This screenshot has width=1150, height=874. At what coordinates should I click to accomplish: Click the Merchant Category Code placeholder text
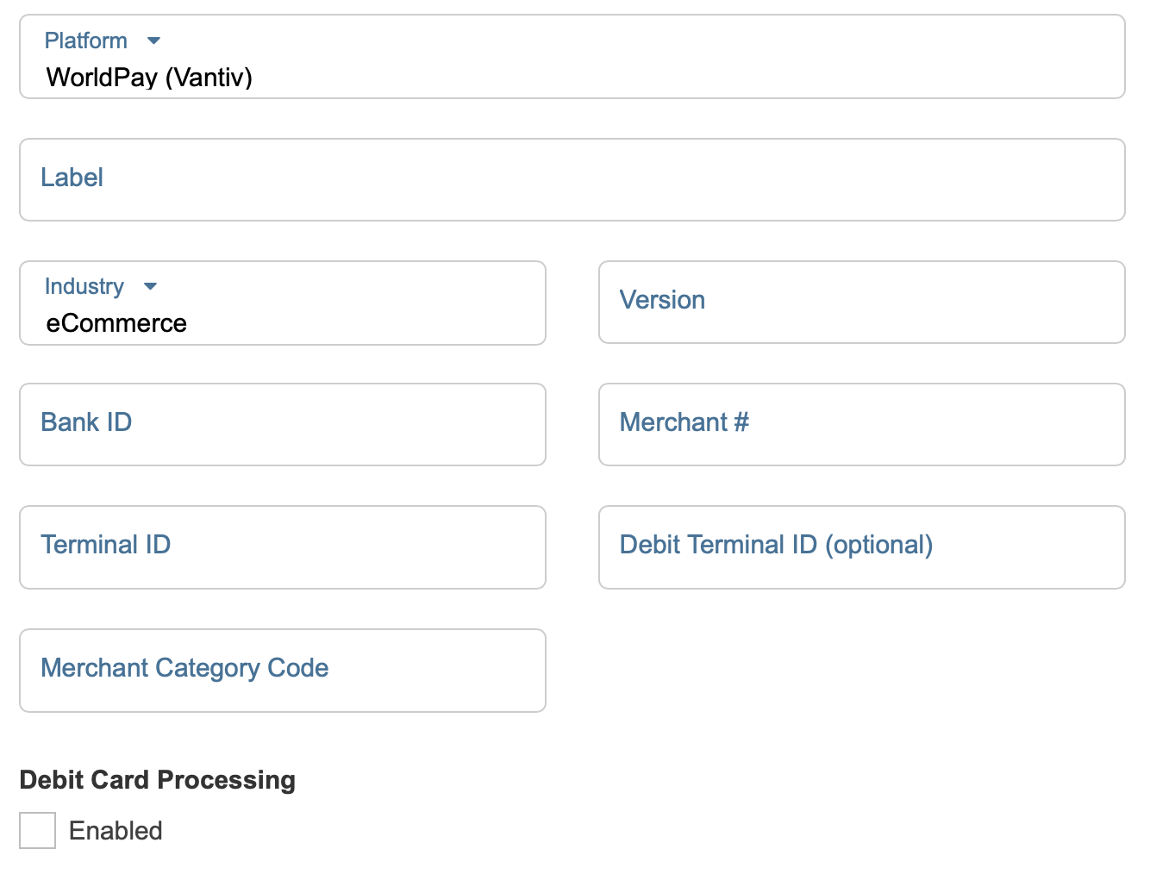184,668
